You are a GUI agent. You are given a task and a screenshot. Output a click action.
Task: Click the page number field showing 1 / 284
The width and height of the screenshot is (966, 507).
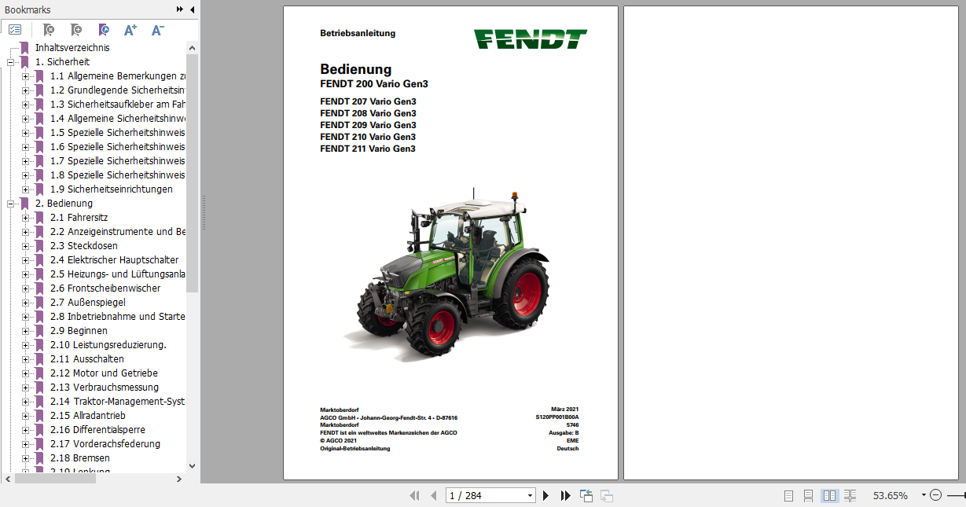coord(485,495)
